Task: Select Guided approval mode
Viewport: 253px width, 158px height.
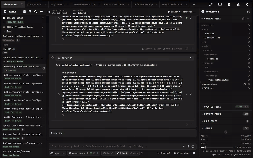Action: [x=122, y=153]
